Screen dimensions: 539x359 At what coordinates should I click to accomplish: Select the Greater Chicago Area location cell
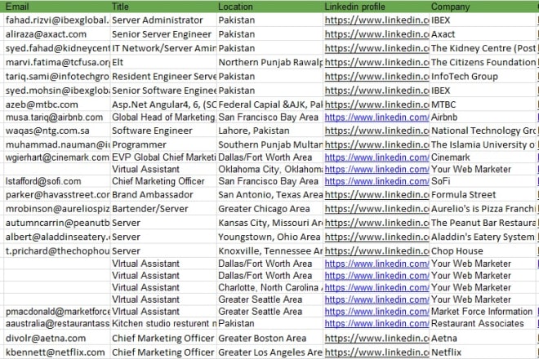click(x=269, y=209)
